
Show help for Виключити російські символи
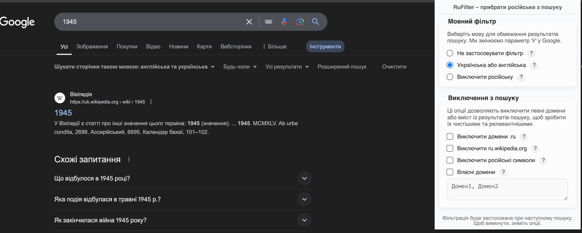tap(543, 160)
